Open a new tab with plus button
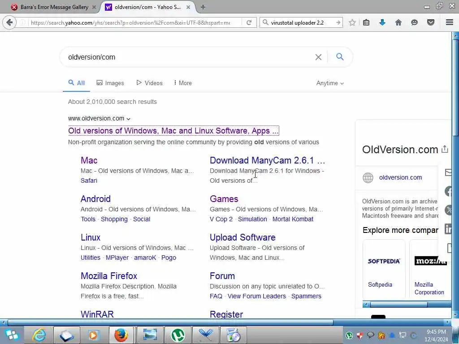Image resolution: width=459 pixels, height=344 pixels. 203,7
